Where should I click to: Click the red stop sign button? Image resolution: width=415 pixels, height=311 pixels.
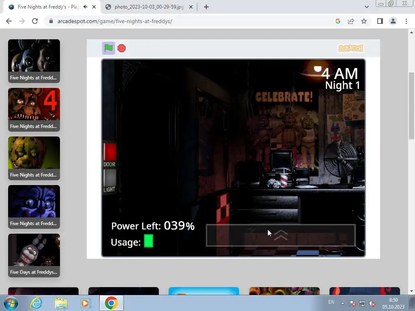[122, 48]
